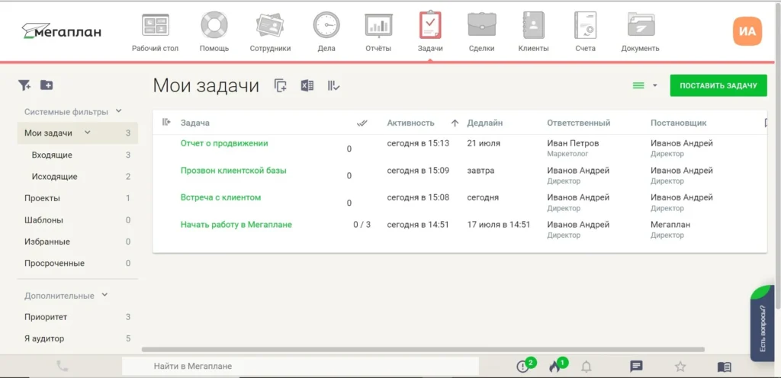Add a new filter with funnel icon
This screenshot has height=378, width=781.
click(x=24, y=85)
